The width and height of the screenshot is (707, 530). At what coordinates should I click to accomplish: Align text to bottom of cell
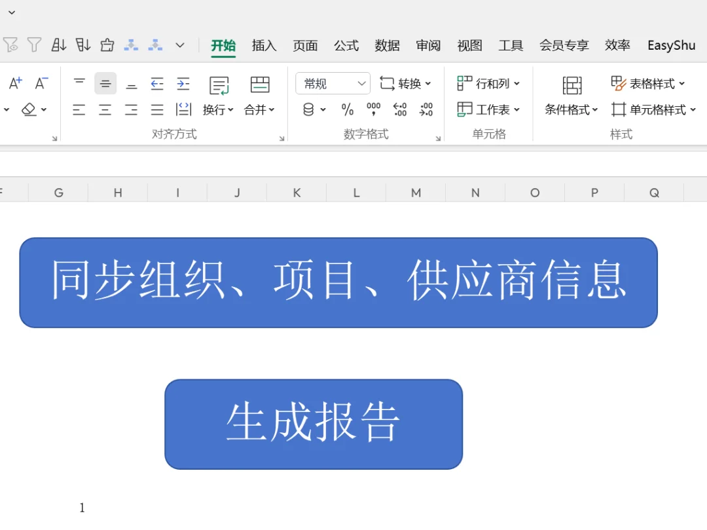(x=131, y=83)
